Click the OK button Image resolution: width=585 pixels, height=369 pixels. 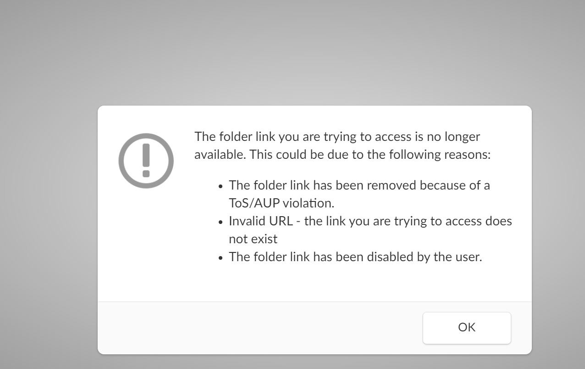(467, 328)
